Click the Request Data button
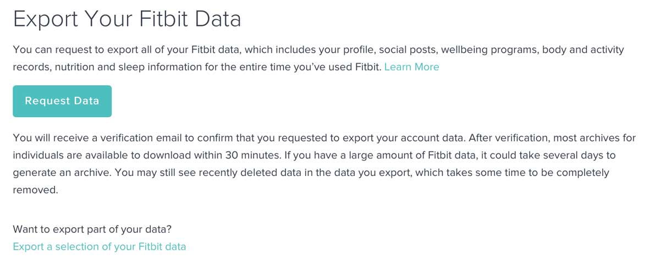The height and width of the screenshot is (264, 660). [62, 101]
